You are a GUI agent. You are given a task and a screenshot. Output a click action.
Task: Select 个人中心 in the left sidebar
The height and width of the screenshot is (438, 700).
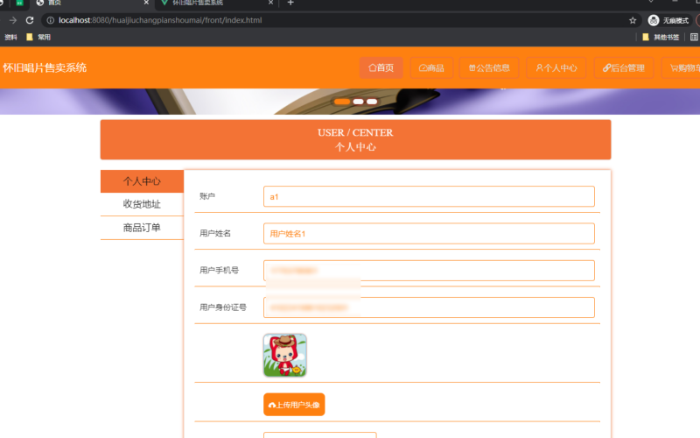[142, 181]
